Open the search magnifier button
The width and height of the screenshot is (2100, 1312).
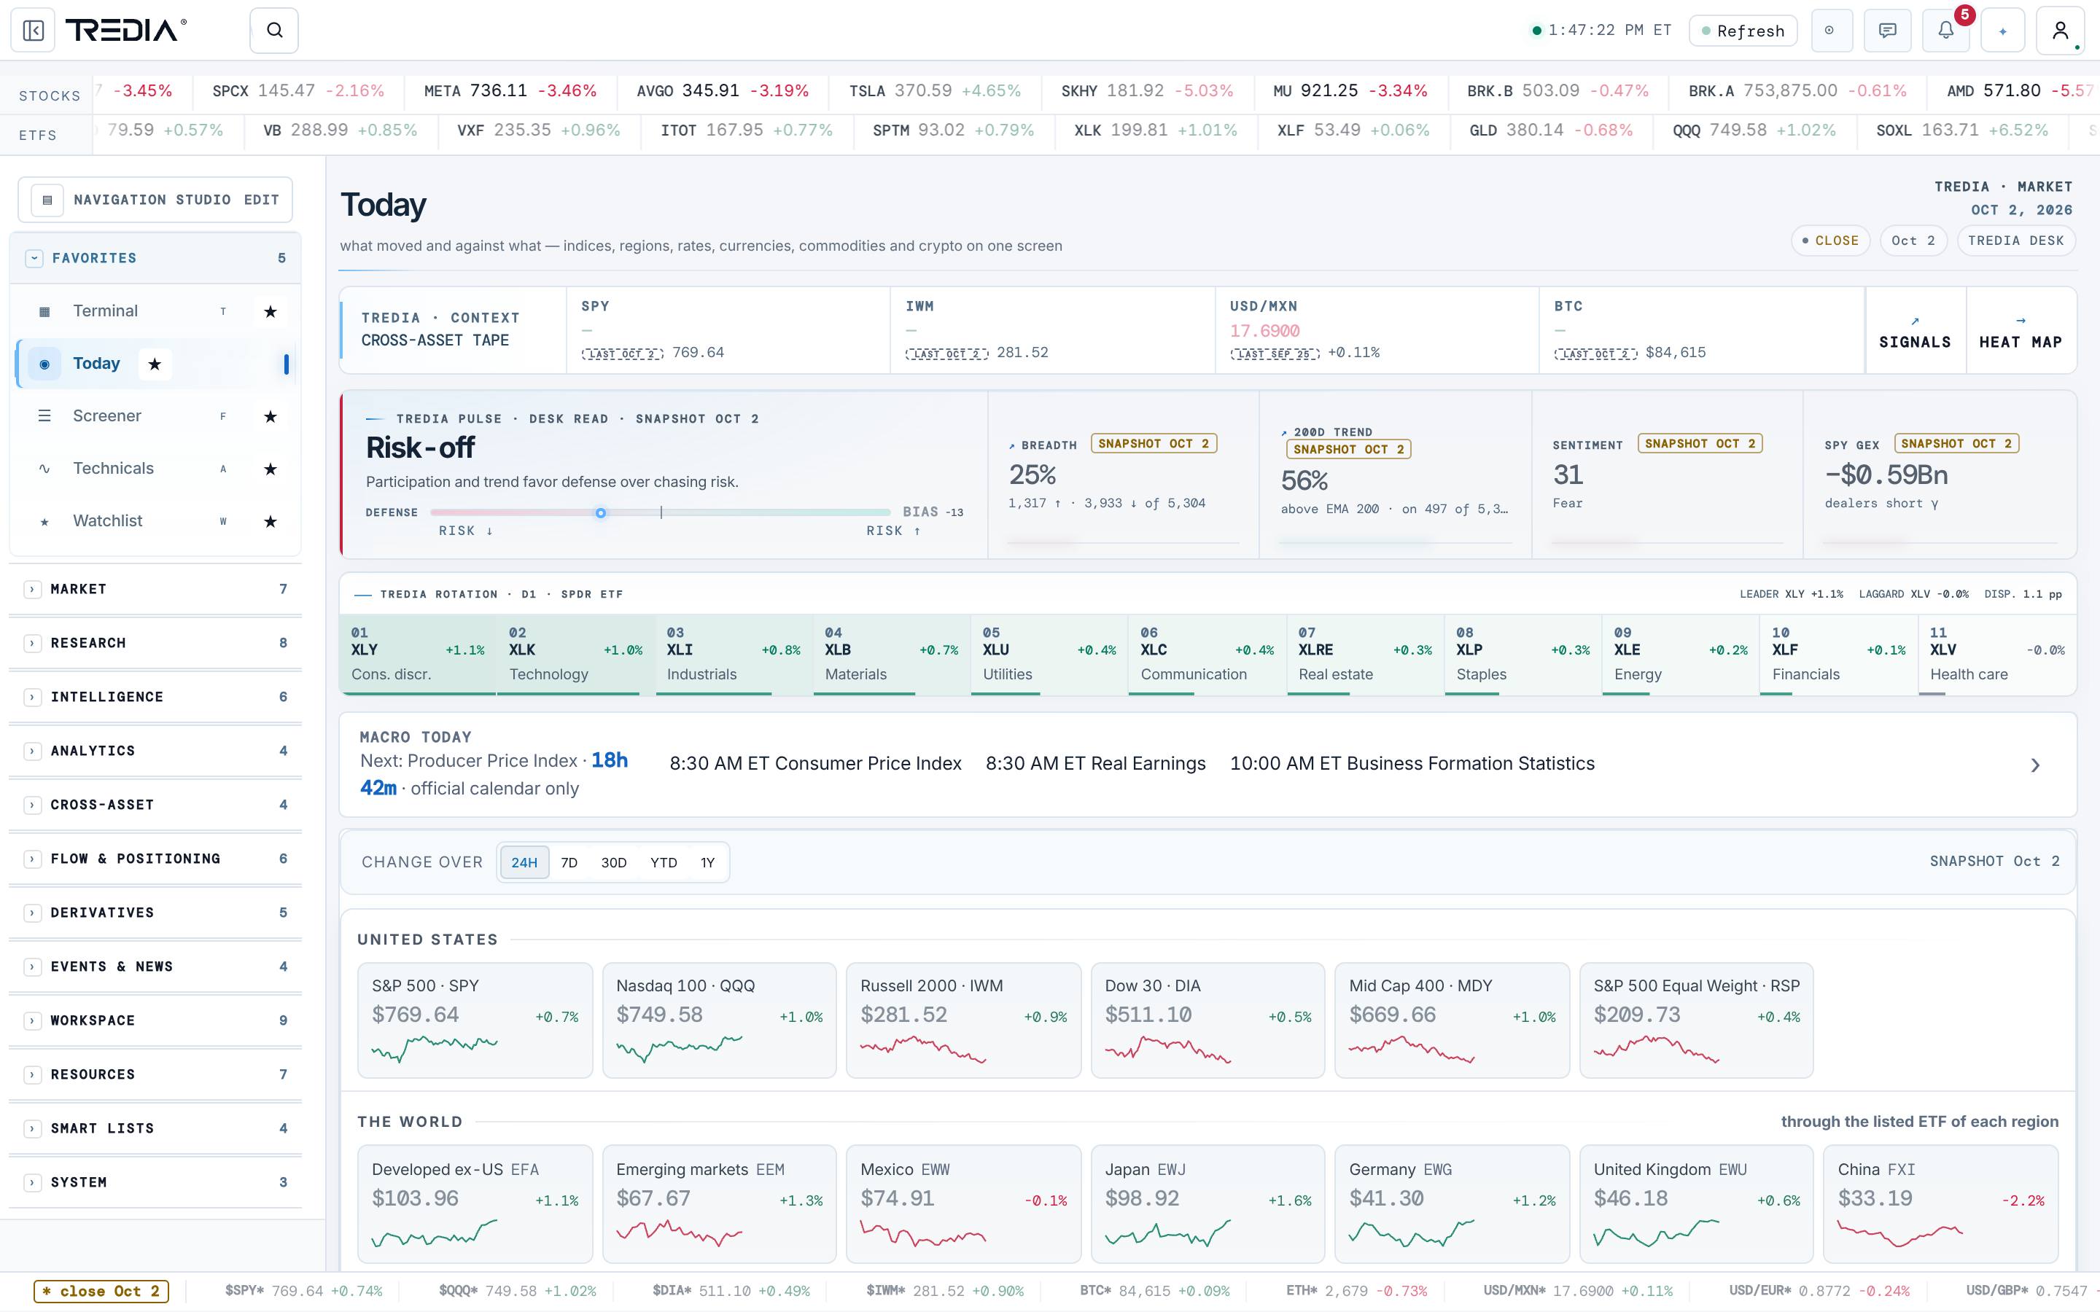tap(274, 31)
